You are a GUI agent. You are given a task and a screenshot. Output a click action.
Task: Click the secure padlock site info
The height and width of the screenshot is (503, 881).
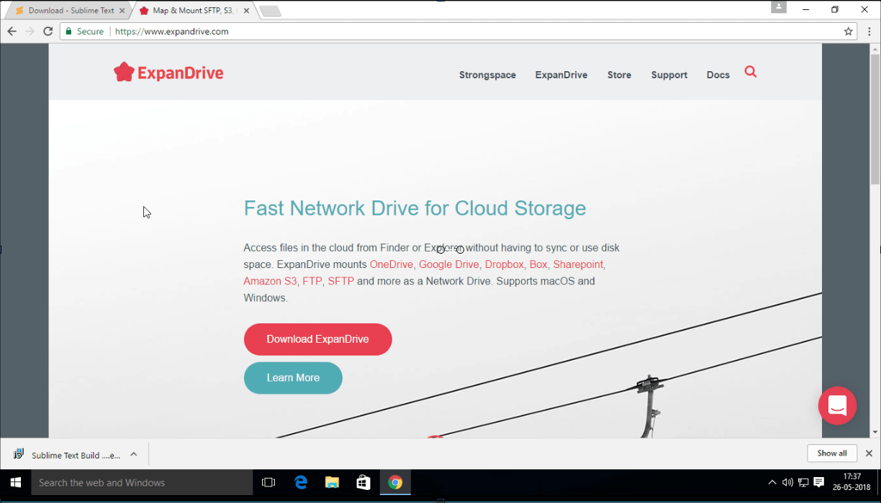click(x=84, y=32)
